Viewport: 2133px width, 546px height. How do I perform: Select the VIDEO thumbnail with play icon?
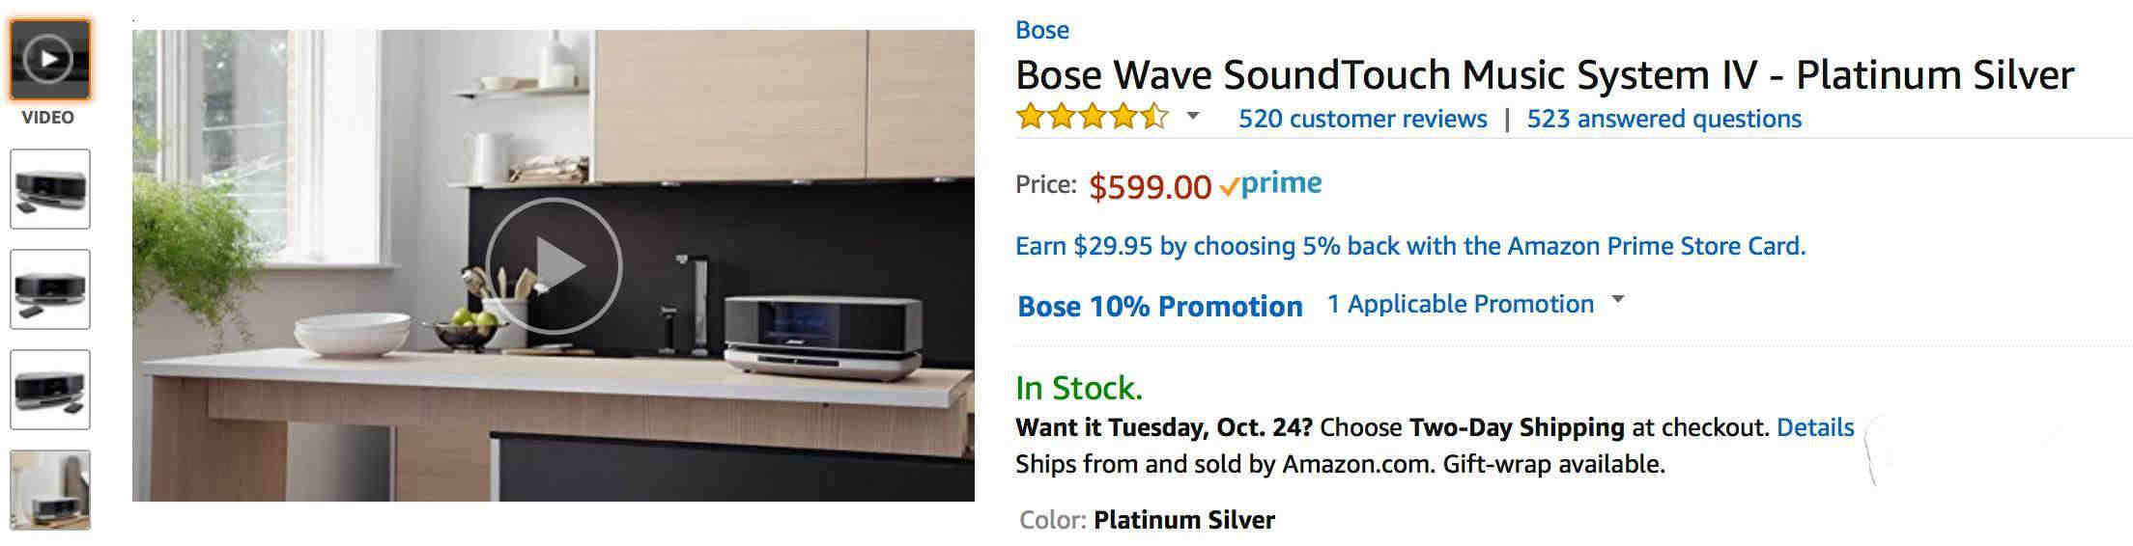pyautogui.click(x=50, y=60)
